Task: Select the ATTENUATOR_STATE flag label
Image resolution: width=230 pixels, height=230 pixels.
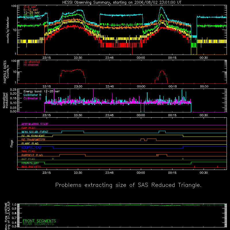Action: point(35,124)
